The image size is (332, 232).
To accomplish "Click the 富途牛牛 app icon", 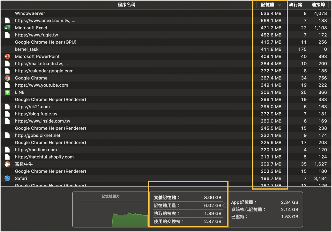I will point(7,164).
